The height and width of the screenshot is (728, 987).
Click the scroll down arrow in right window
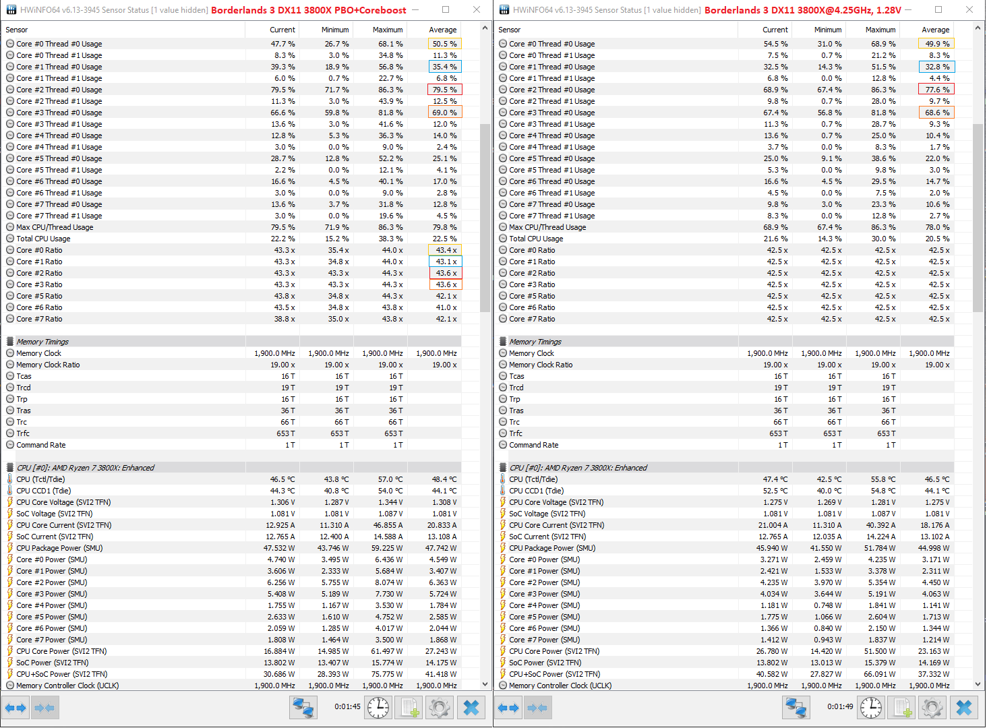(x=978, y=684)
